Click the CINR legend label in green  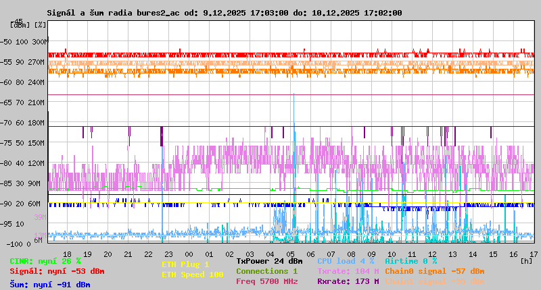pyautogui.click(x=45, y=261)
